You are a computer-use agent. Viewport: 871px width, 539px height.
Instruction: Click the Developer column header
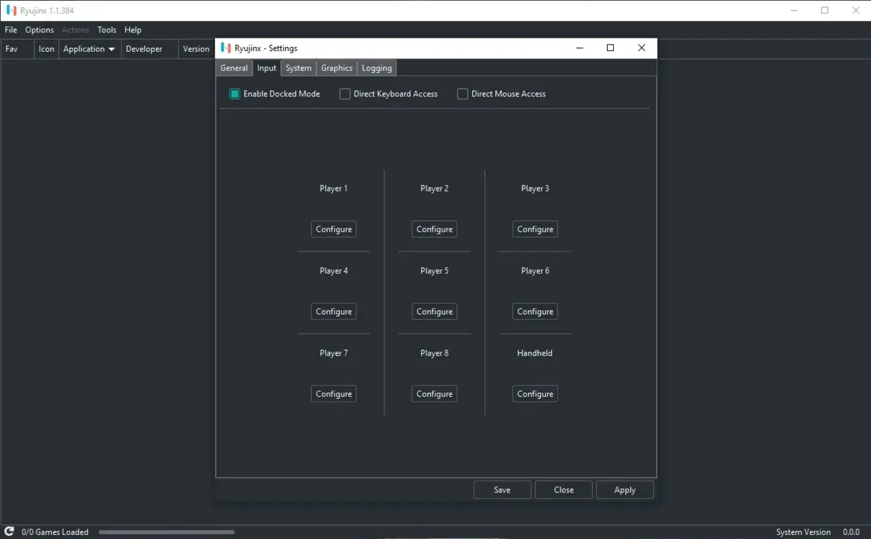(x=144, y=49)
